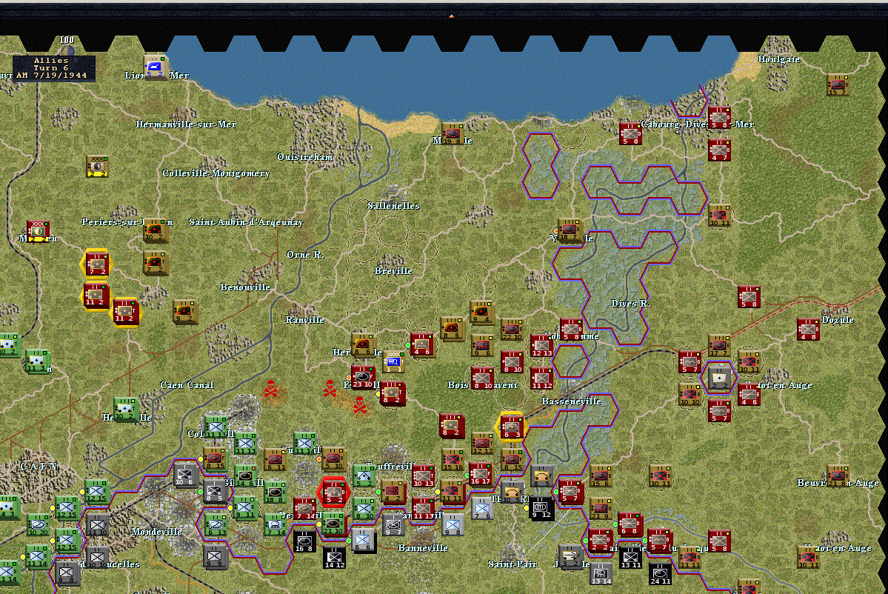Click the Mondeville town label
The image size is (888, 594).
pos(156,532)
